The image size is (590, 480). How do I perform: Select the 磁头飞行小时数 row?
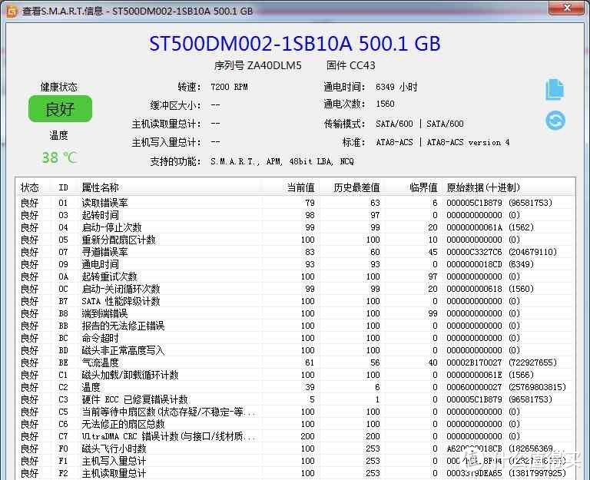(x=295, y=449)
